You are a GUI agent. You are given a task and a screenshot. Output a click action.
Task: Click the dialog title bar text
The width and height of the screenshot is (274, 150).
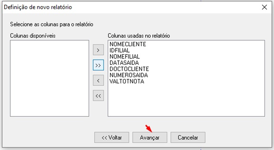[x=38, y=7]
